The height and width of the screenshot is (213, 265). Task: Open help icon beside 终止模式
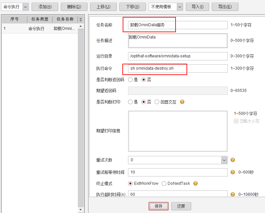(x=196, y=183)
